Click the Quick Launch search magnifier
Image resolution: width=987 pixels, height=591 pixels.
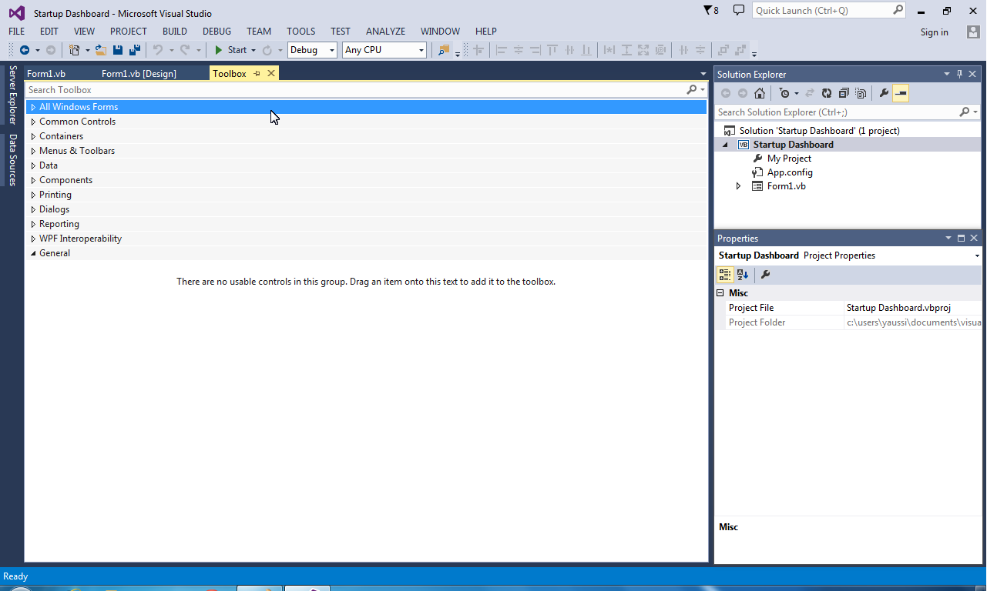(x=898, y=10)
